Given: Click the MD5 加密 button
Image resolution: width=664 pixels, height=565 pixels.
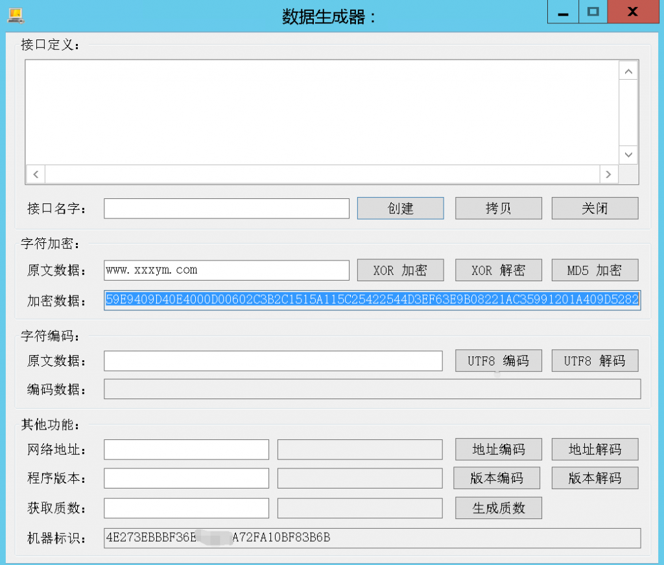Looking at the screenshot, I should (595, 270).
